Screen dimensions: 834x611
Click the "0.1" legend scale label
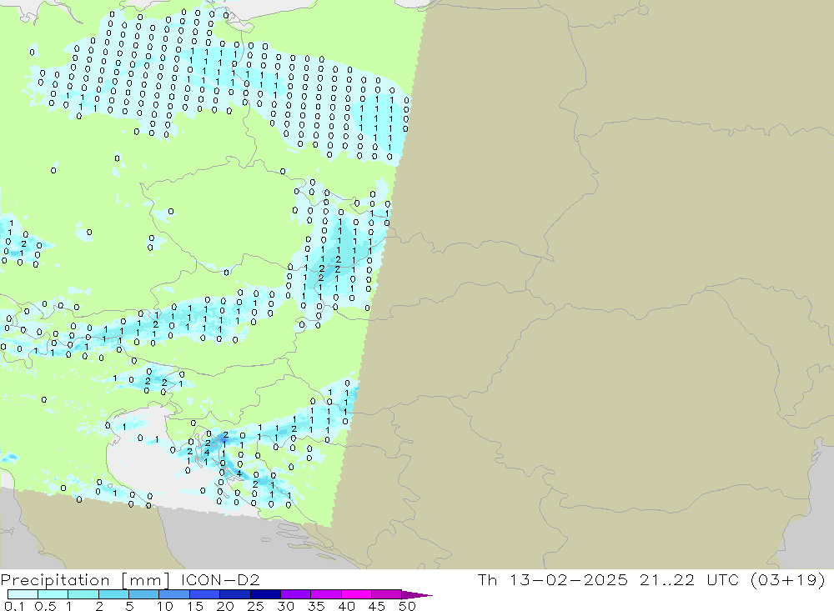click(14, 606)
